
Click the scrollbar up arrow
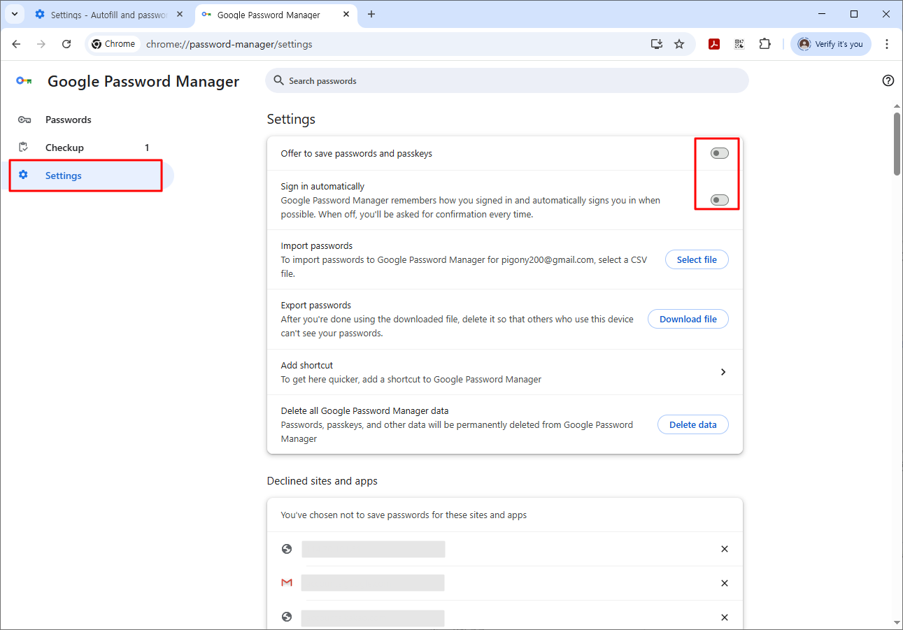pyautogui.click(x=897, y=106)
